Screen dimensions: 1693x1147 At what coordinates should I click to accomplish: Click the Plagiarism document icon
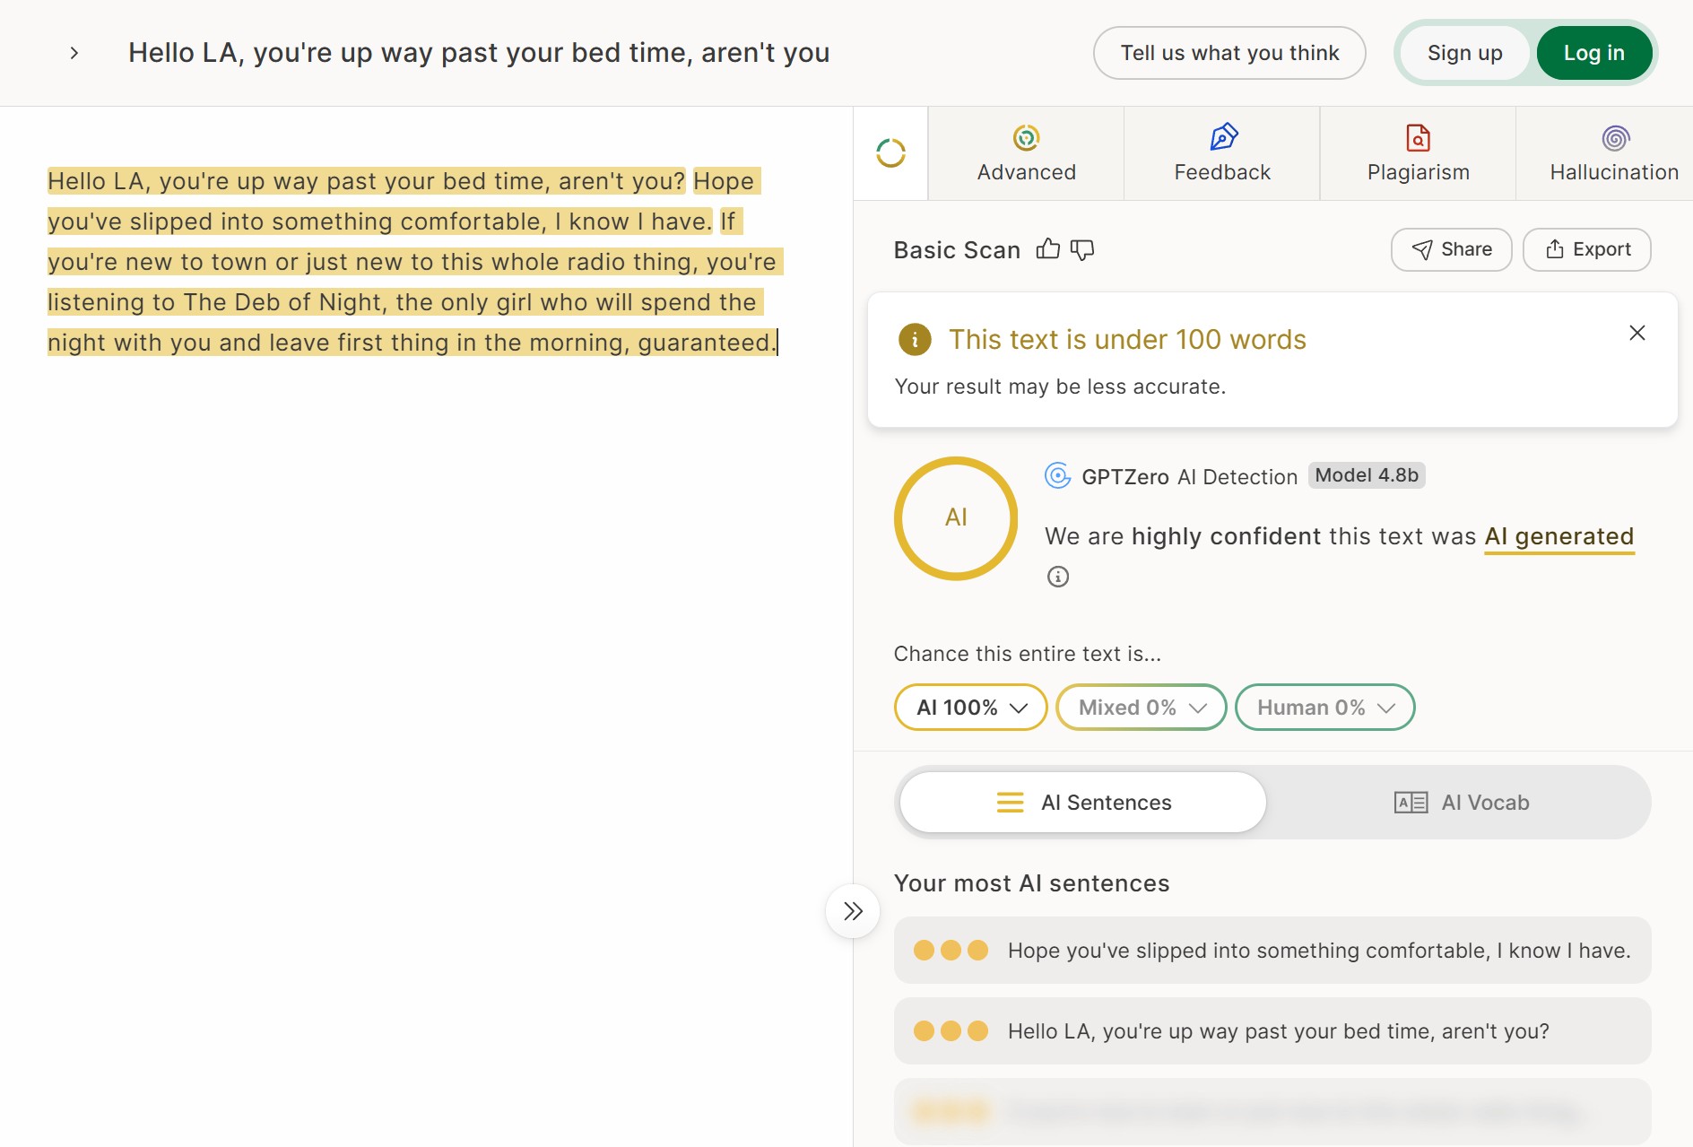point(1418,138)
